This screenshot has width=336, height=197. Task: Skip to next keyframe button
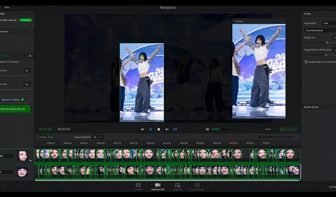(167, 129)
